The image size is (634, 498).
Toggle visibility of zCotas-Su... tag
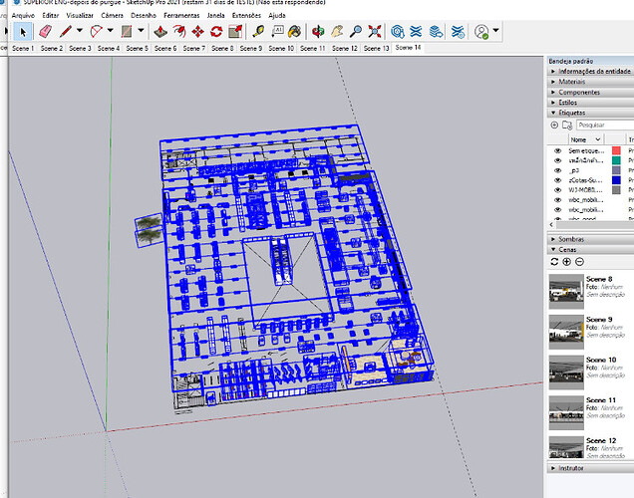557,180
